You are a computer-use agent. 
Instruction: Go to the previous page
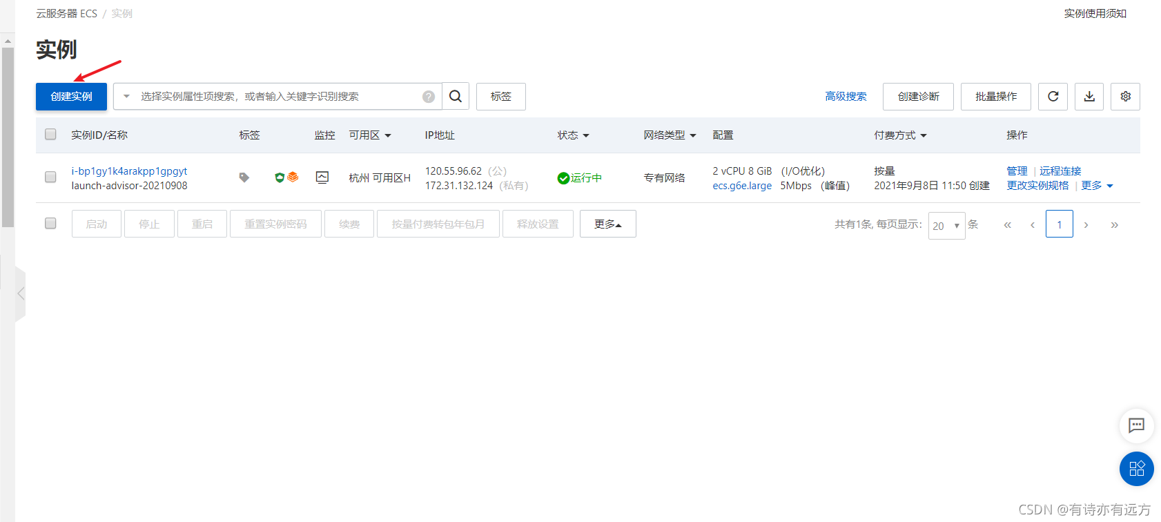click(1033, 225)
